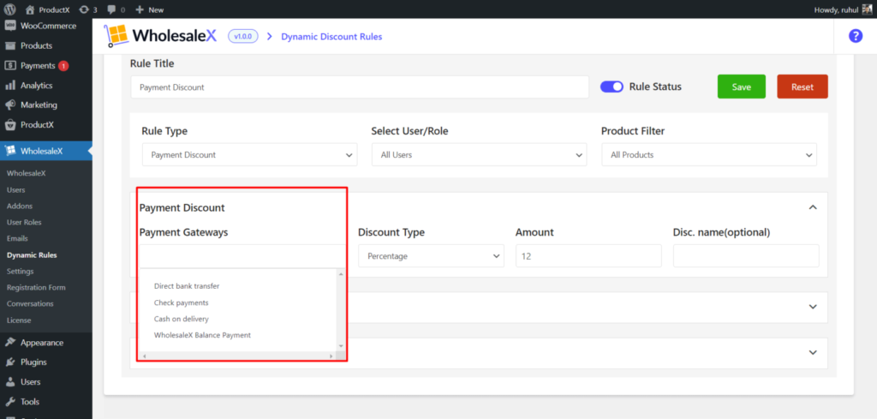Toggle the Rule Status switch
877x419 pixels.
click(612, 87)
